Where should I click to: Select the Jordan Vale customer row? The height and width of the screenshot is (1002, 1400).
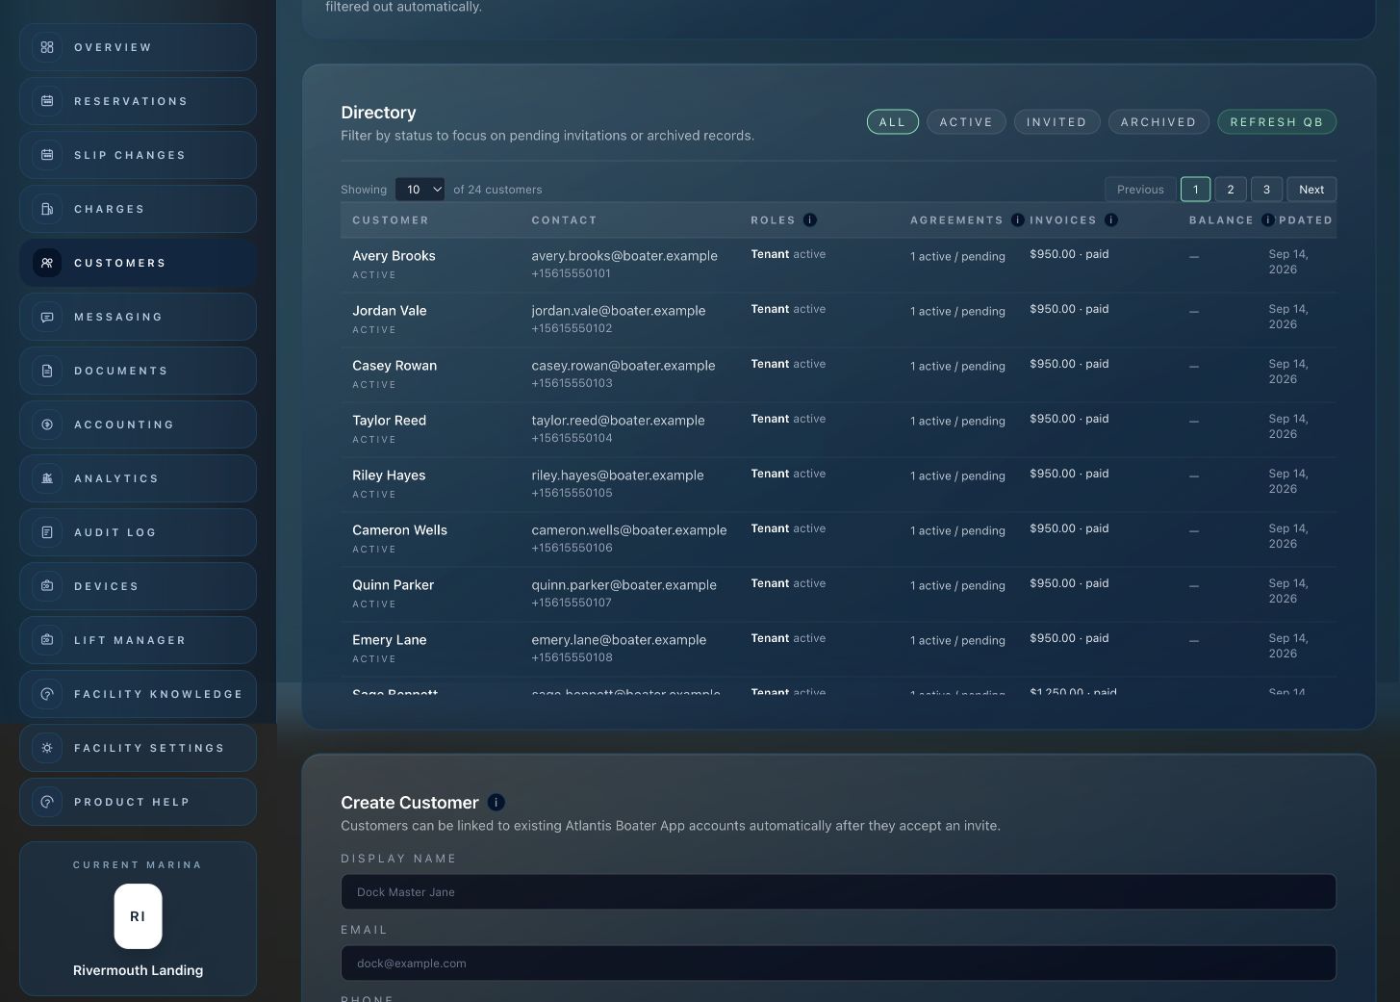(x=838, y=320)
